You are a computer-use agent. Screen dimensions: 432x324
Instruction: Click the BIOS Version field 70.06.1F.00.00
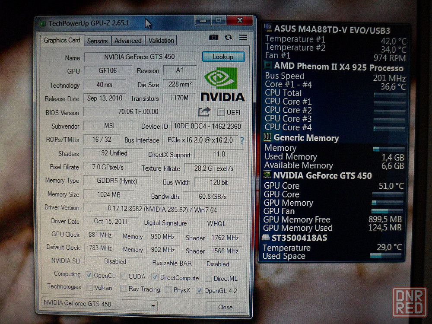(139, 111)
